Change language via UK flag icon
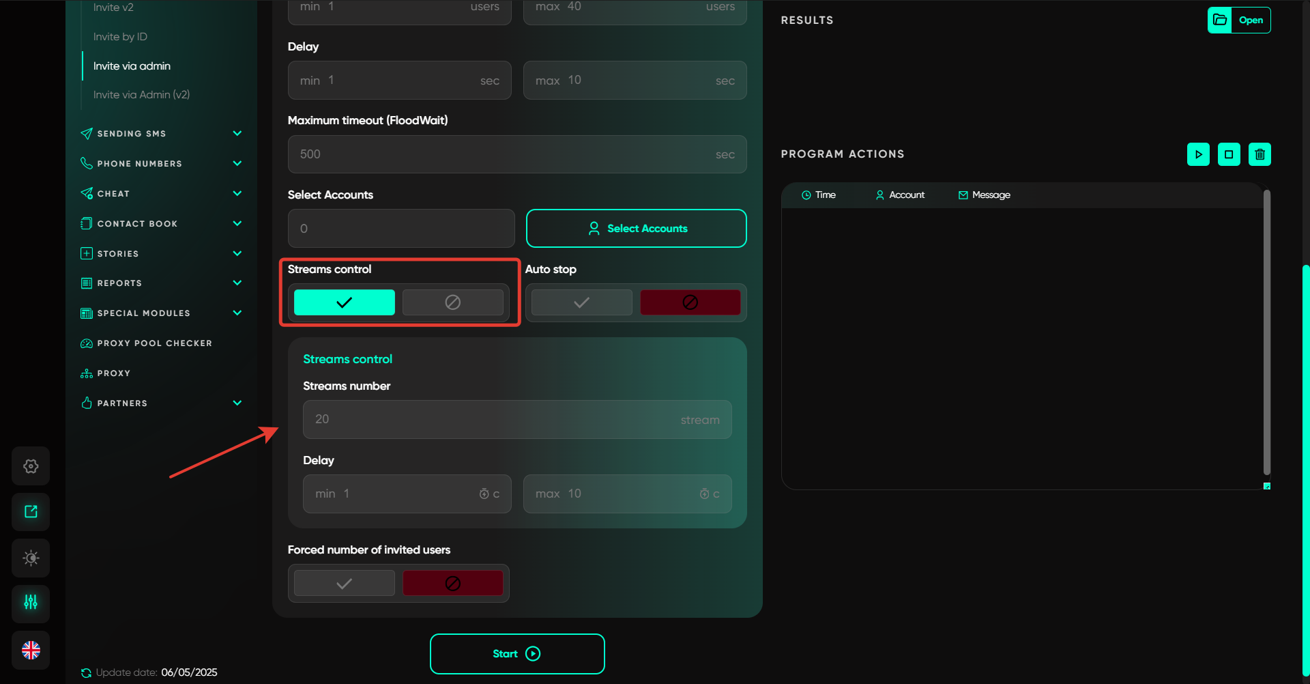 pyautogui.click(x=31, y=650)
